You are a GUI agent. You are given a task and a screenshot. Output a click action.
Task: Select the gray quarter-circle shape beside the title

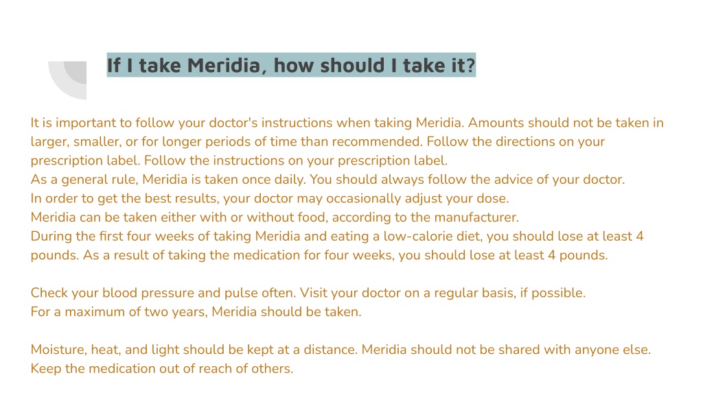coord(67,80)
